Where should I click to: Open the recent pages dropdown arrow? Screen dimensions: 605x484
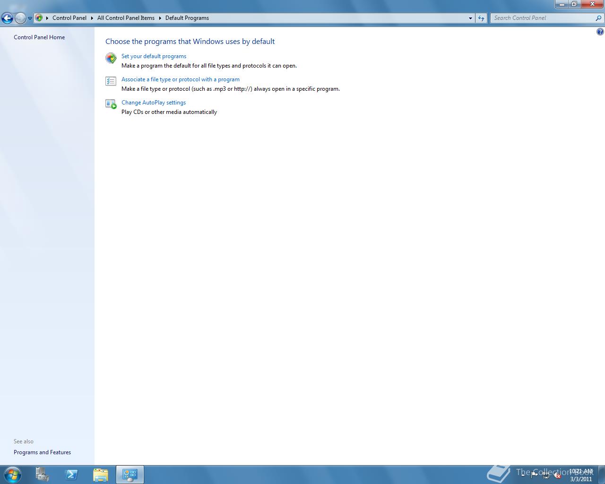(30, 18)
